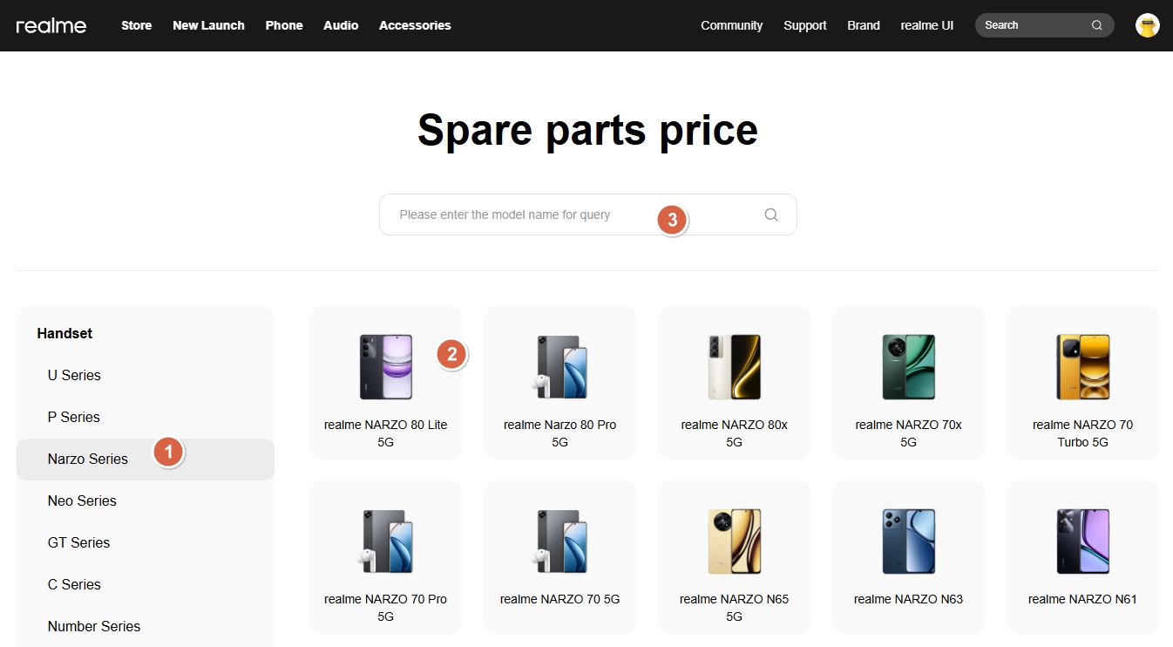Image resolution: width=1173 pixels, height=647 pixels.
Task: Open the Store menu
Action: [x=136, y=25]
